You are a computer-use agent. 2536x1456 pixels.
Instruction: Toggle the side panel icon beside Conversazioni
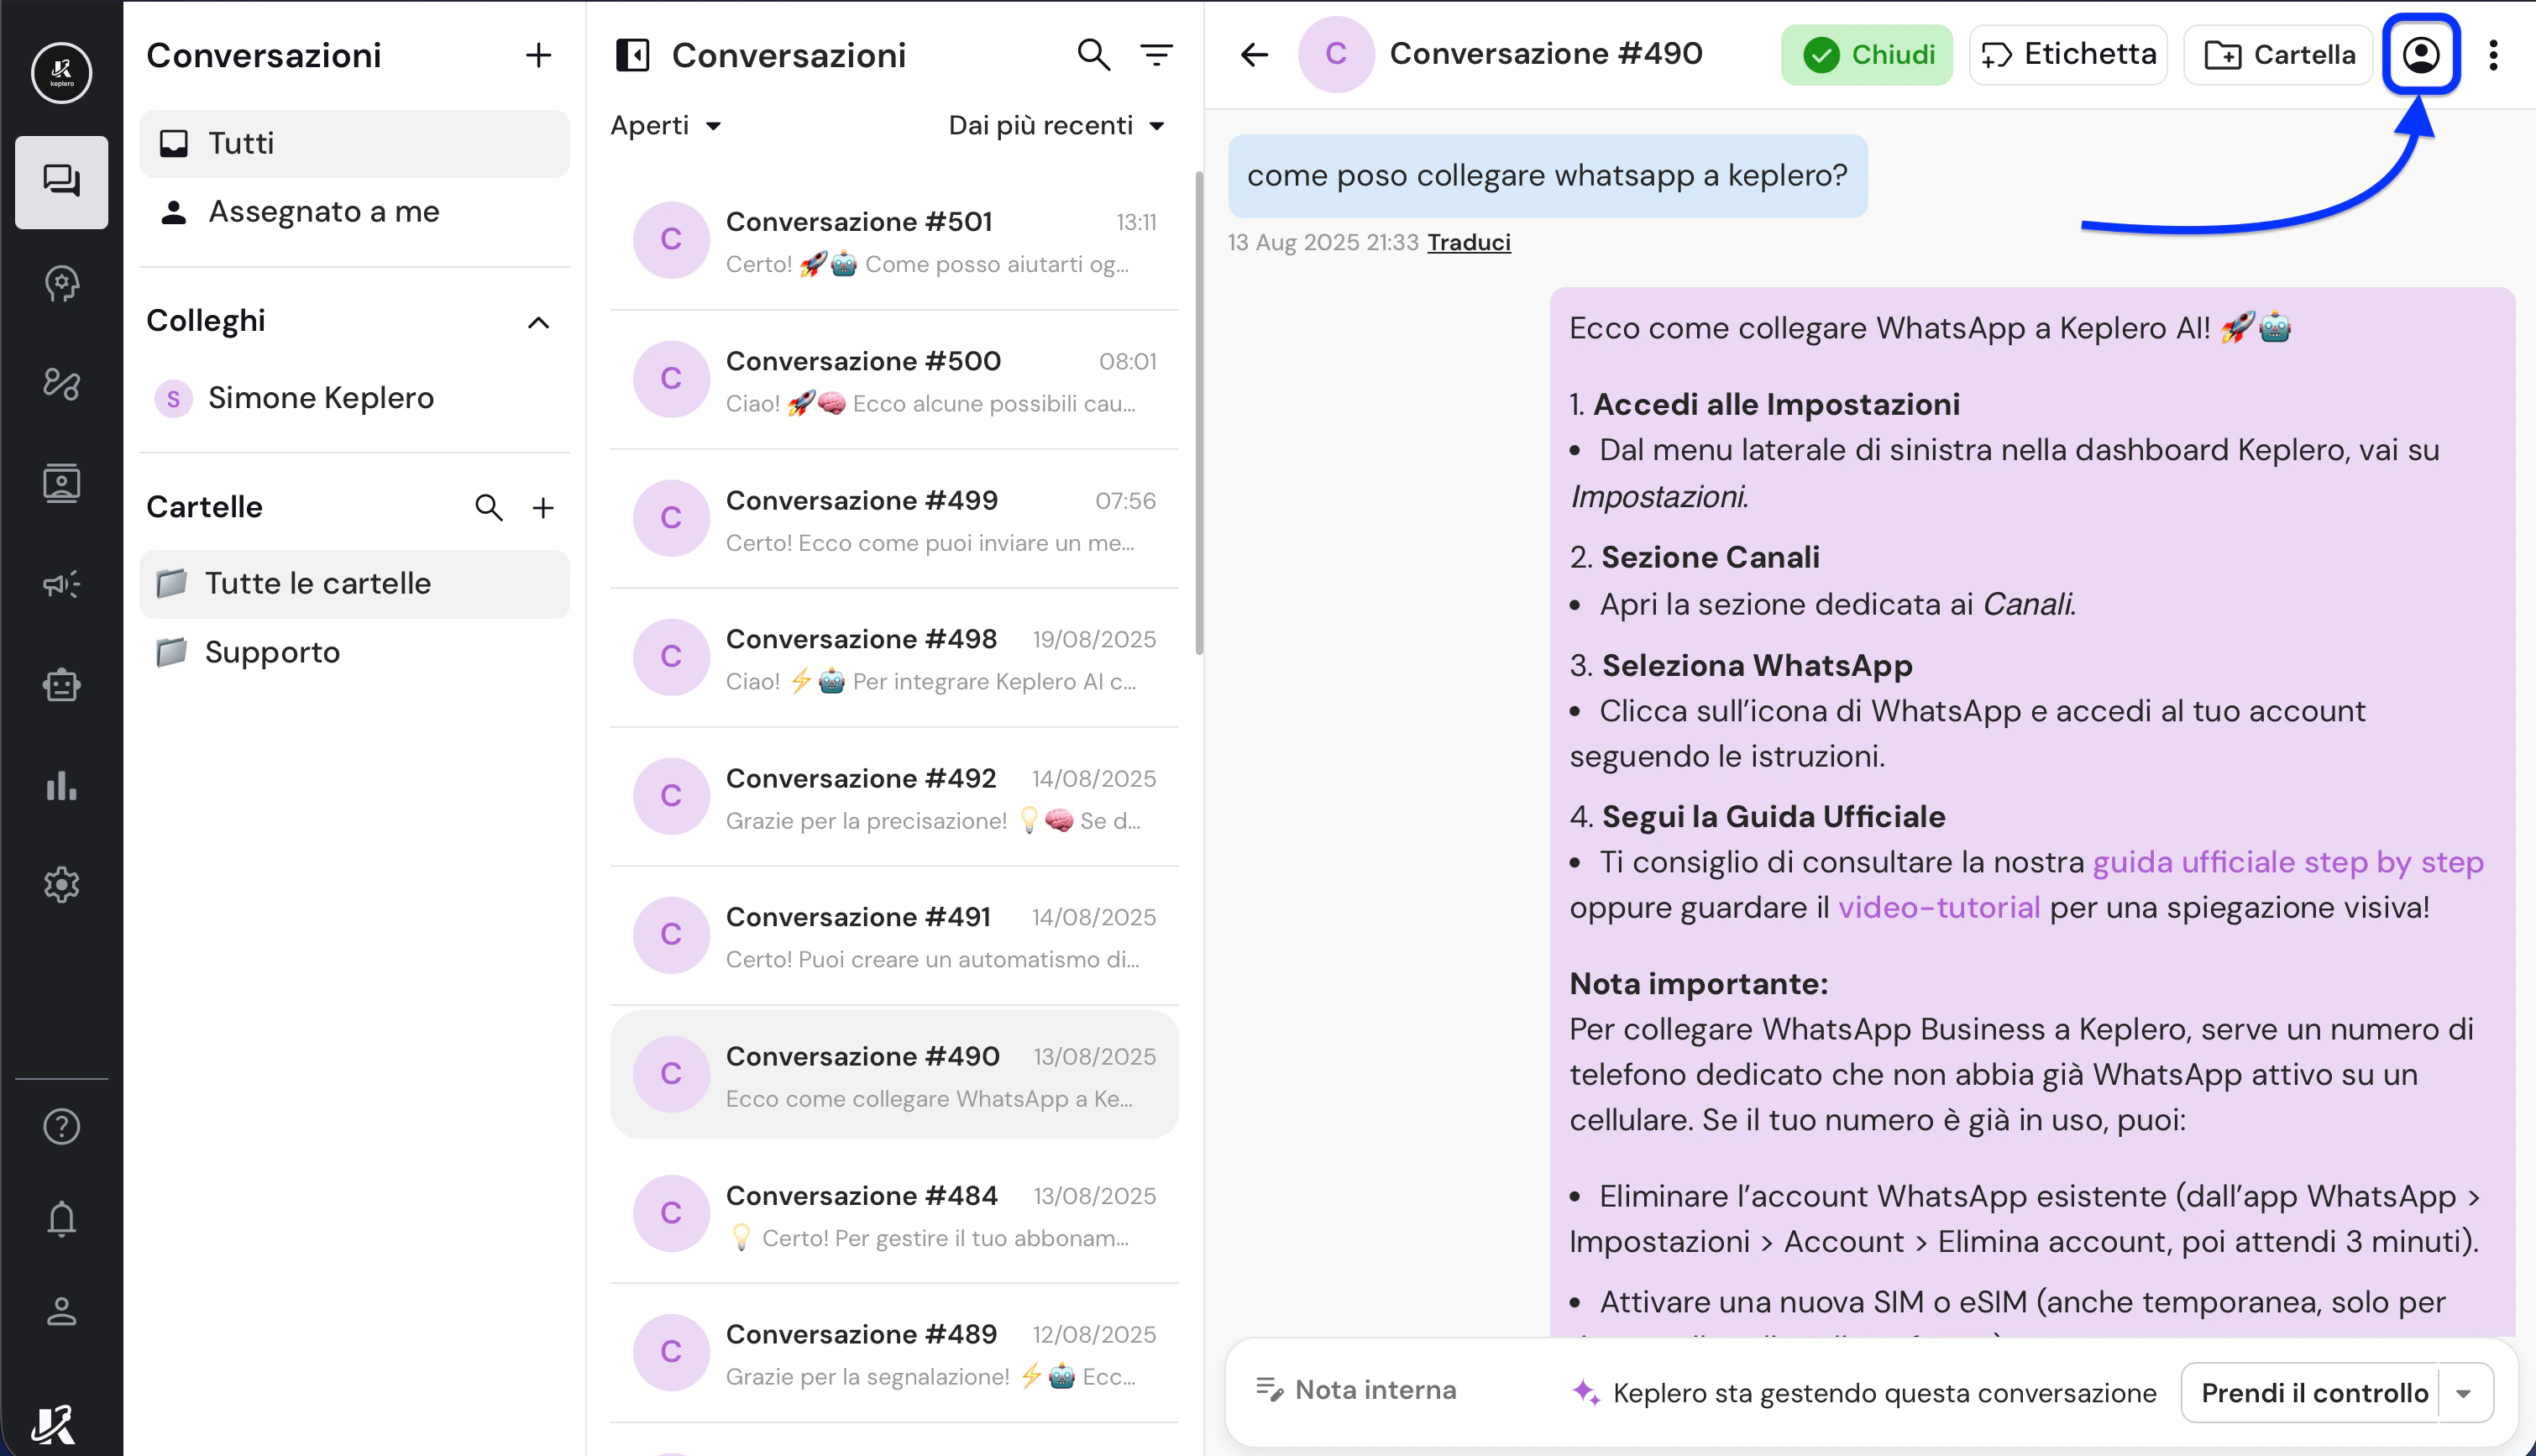pyautogui.click(x=632, y=55)
